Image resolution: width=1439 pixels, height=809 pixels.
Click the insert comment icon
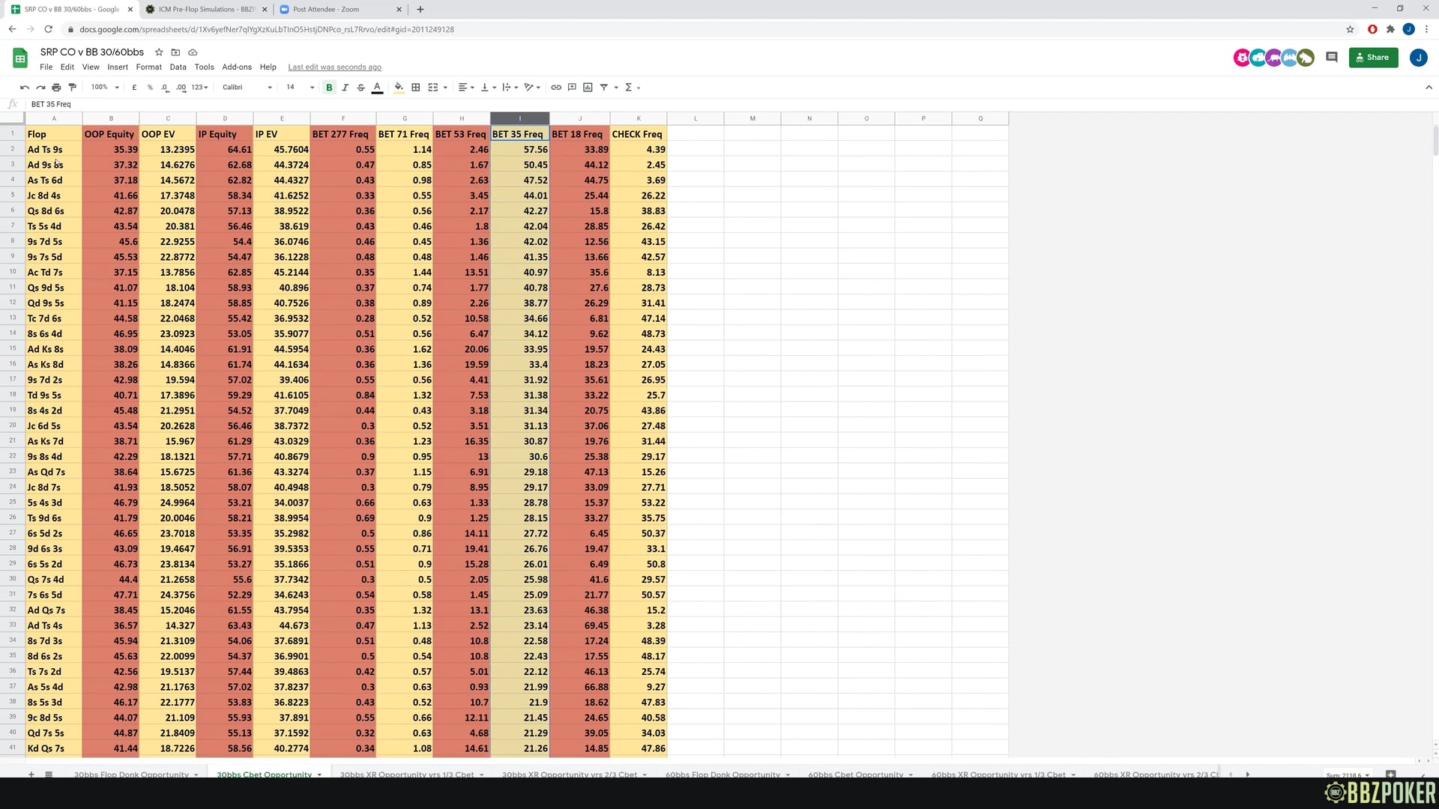tap(572, 88)
